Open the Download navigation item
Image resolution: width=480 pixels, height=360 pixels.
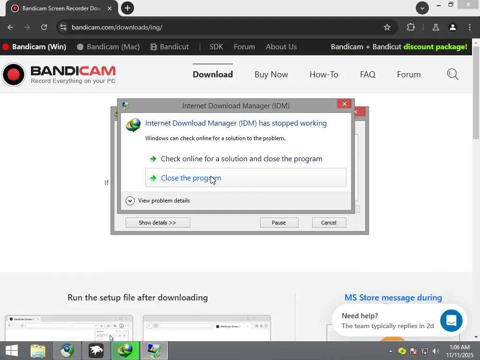tap(213, 75)
